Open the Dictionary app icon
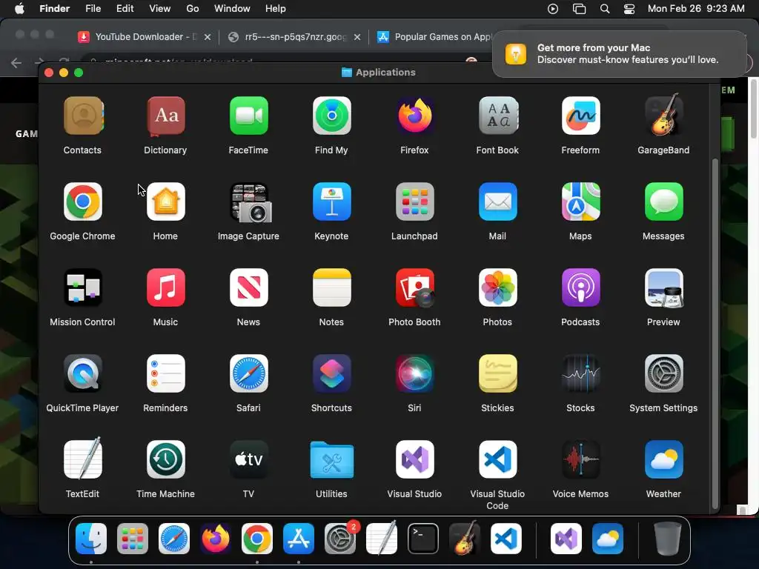 (x=165, y=116)
